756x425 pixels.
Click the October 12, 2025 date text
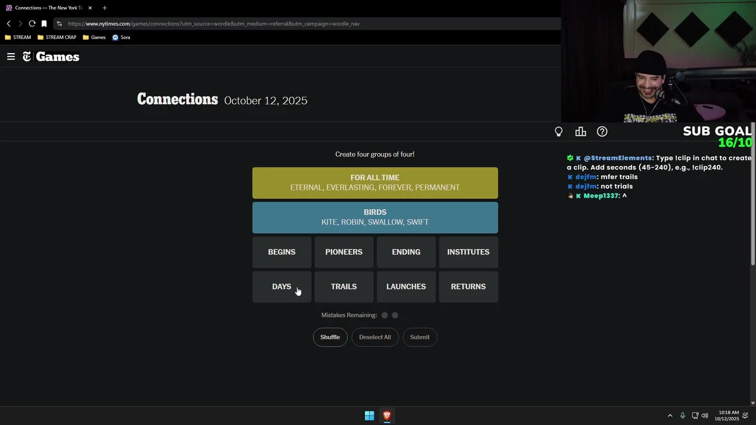coord(266,100)
